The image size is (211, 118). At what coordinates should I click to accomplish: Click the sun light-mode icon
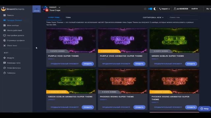(x=145, y=9)
